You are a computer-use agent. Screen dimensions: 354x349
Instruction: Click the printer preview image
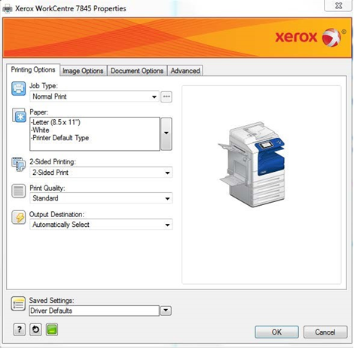252,165
